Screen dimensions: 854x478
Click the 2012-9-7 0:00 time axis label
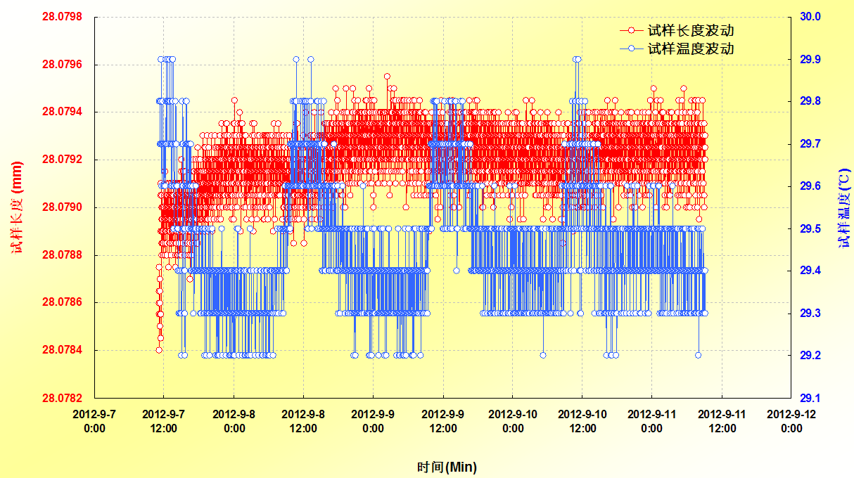point(95,421)
